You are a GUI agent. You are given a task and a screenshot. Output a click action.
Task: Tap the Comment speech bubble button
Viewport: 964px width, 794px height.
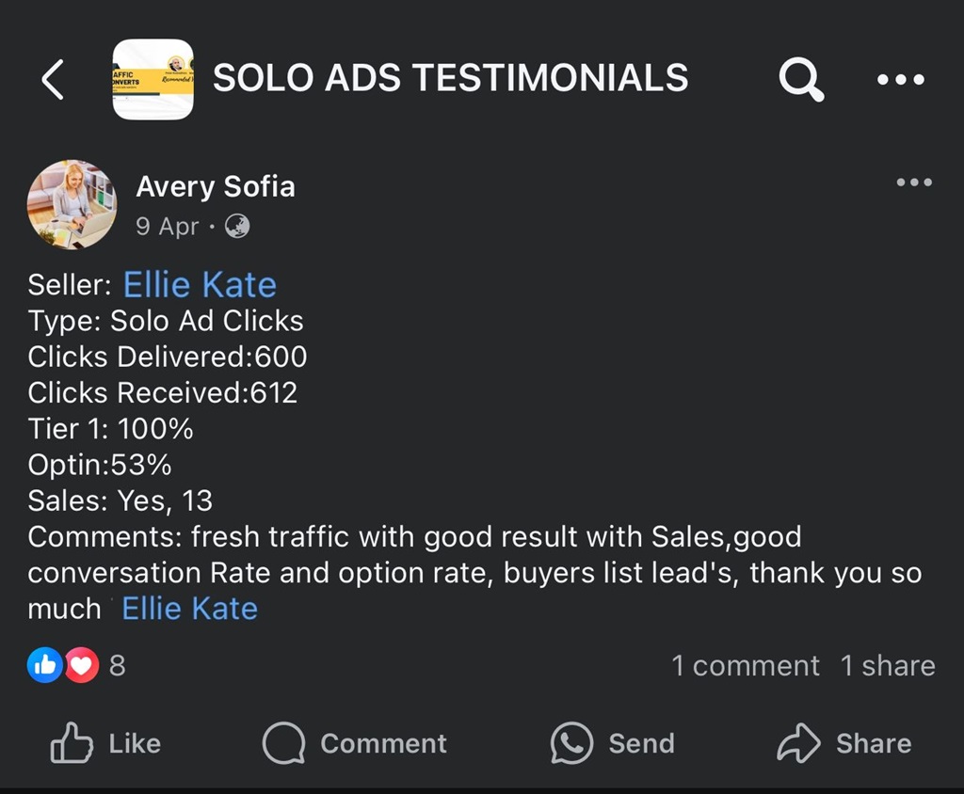(354, 743)
